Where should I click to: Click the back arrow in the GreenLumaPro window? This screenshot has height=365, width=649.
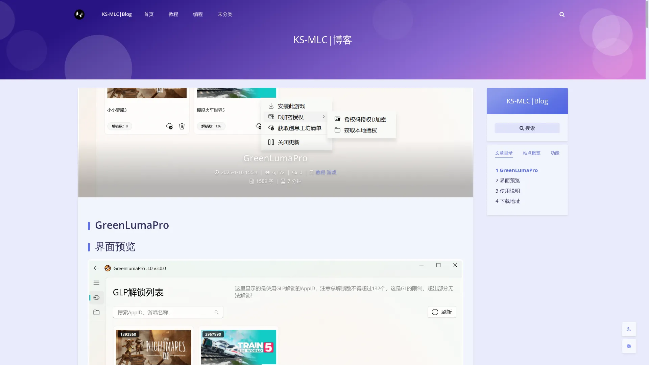click(x=96, y=268)
